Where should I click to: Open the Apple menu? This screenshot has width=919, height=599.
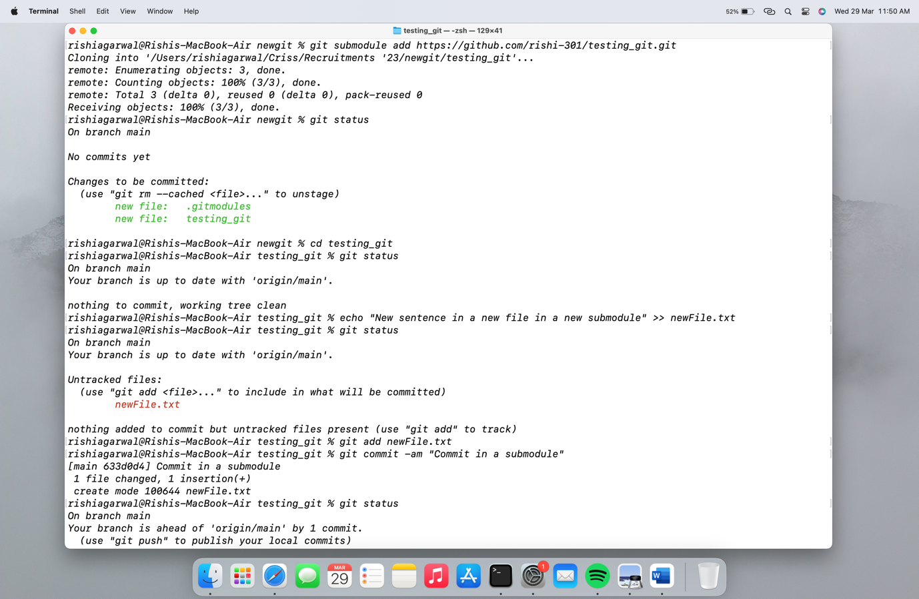click(x=14, y=11)
